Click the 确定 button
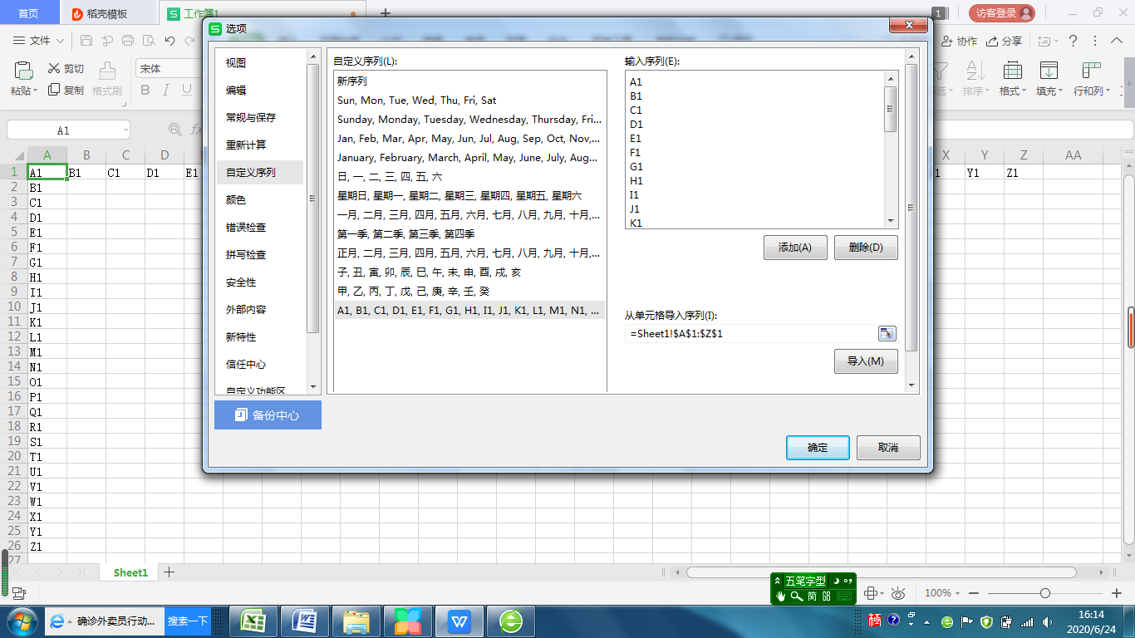The width and height of the screenshot is (1135, 638). (x=818, y=448)
